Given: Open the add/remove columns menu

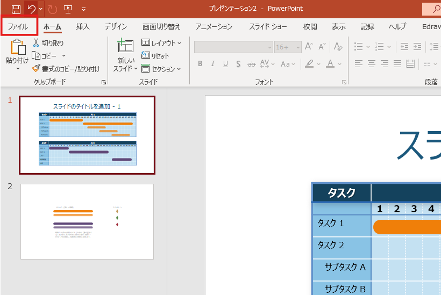Looking at the screenshot, I should click(430, 64).
